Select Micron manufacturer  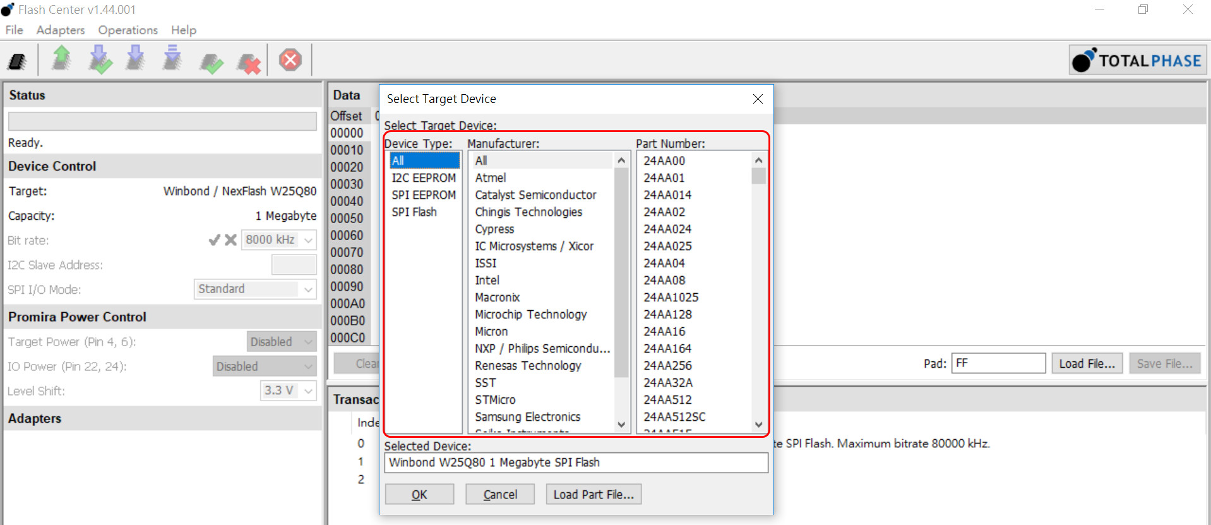click(x=491, y=331)
